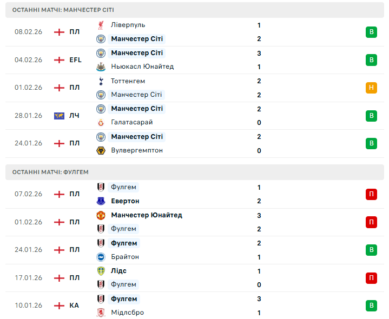Click green В badge for Liverpool match
The width and height of the screenshot is (389, 319).
pyautogui.click(x=371, y=32)
